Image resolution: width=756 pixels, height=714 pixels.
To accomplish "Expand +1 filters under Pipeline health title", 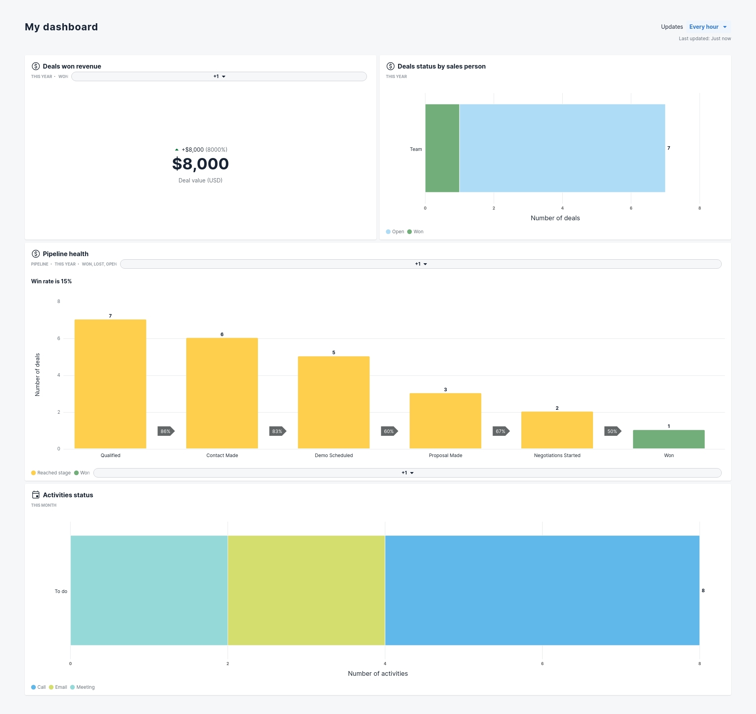I will click(421, 264).
